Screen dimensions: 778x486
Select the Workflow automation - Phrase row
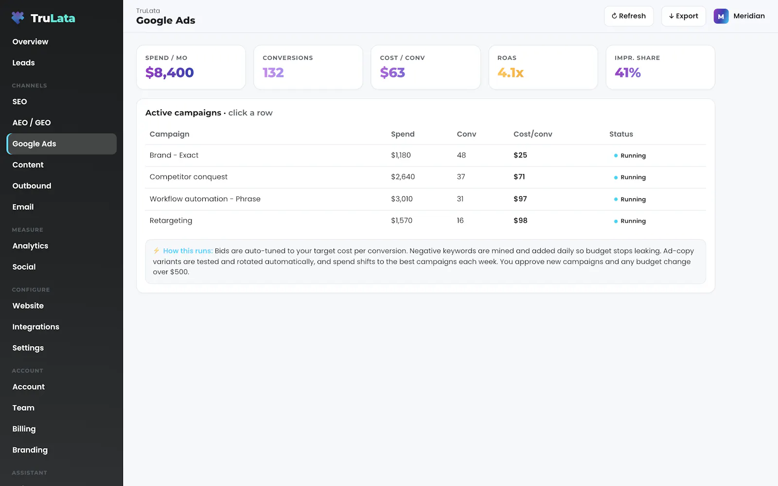[425, 199]
